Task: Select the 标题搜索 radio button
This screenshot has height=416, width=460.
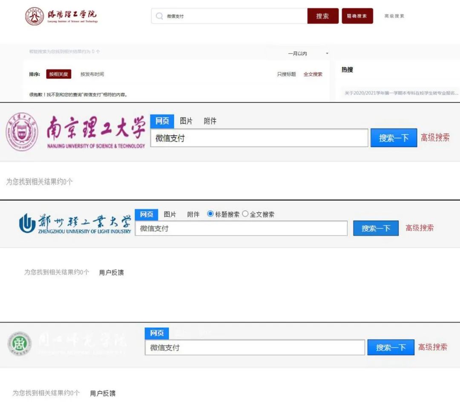Action: (x=210, y=214)
